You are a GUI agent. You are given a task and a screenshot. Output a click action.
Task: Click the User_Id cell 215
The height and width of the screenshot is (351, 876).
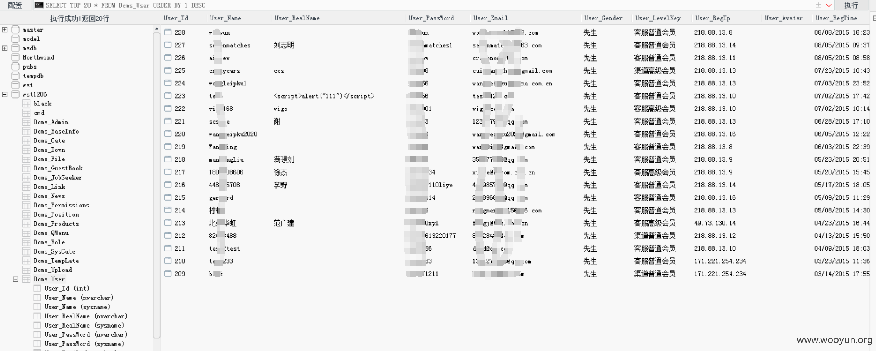coord(180,197)
